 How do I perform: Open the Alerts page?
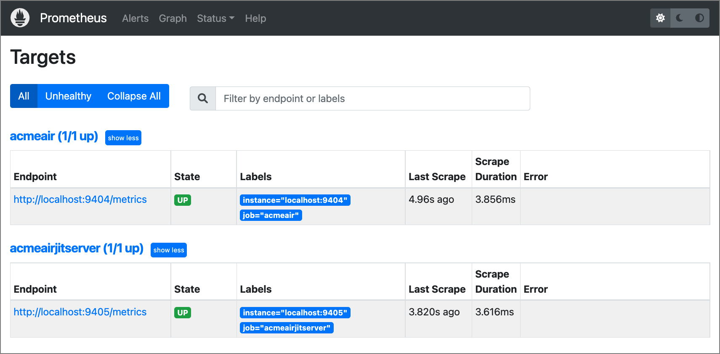(135, 18)
